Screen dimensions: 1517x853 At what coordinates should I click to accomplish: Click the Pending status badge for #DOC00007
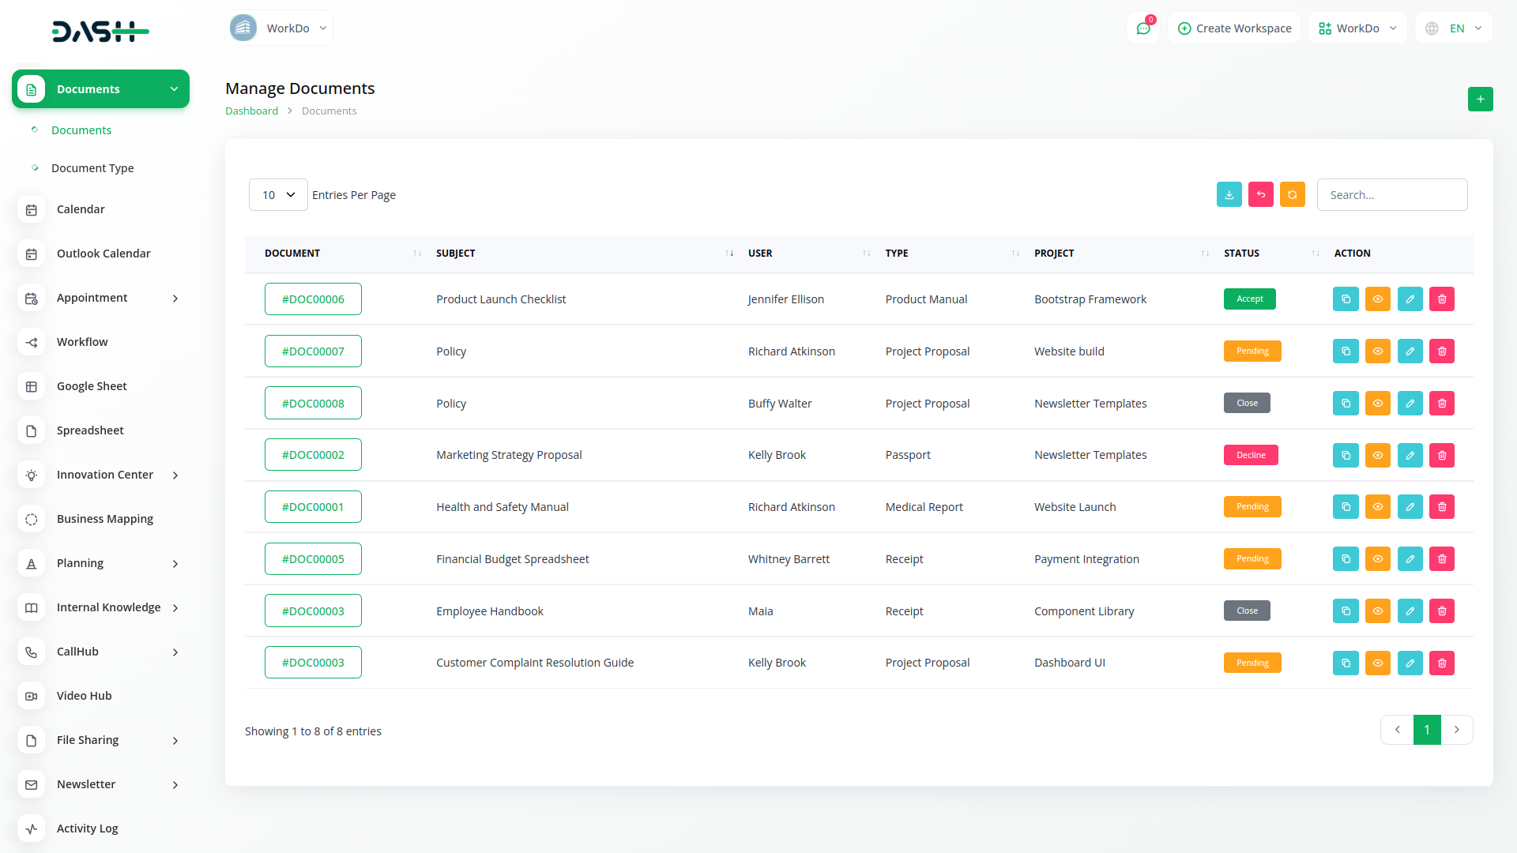(1252, 351)
